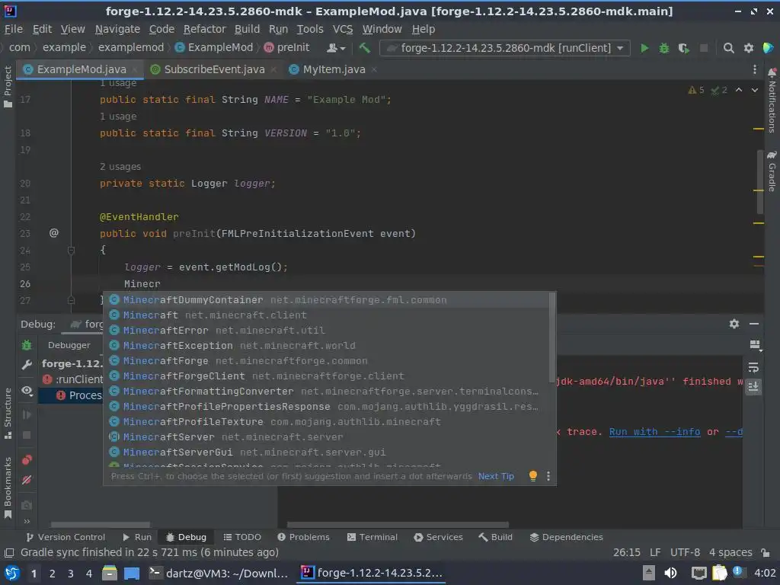Switch to MyItem.java tab

[334, 69]
